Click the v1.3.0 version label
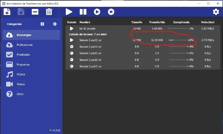Viewport: 223px width, 134px height. (x=56, y=130)
